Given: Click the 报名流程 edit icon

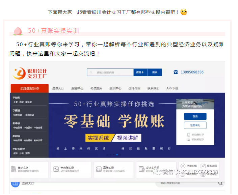Looking at the screenshot, I should [x=203, y=166].
